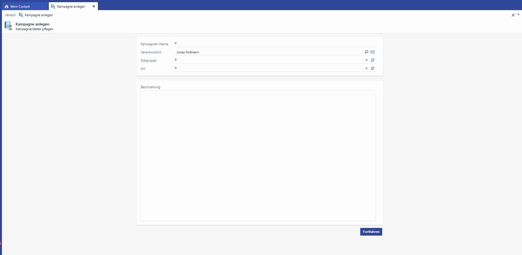Open the top-right Verlauf dropdown arrow
522x255 pixels.
click(518, 15)
